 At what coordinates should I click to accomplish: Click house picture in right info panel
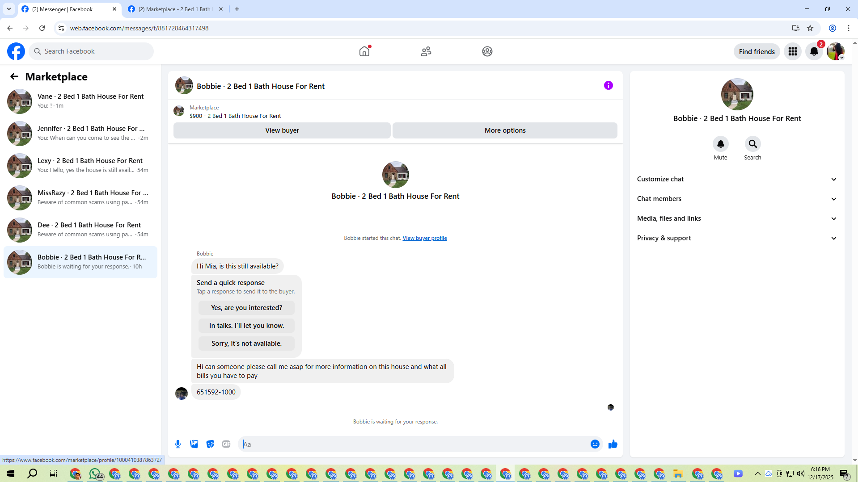[x=737, y=94]
